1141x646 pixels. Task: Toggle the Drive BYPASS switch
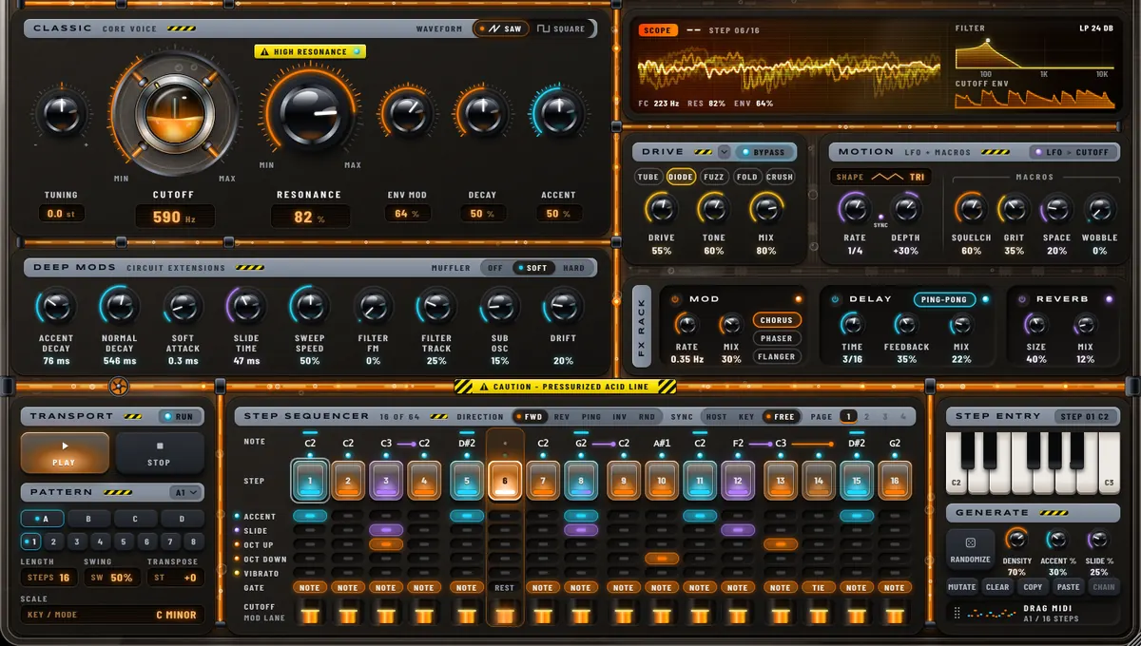coord(763,152)
